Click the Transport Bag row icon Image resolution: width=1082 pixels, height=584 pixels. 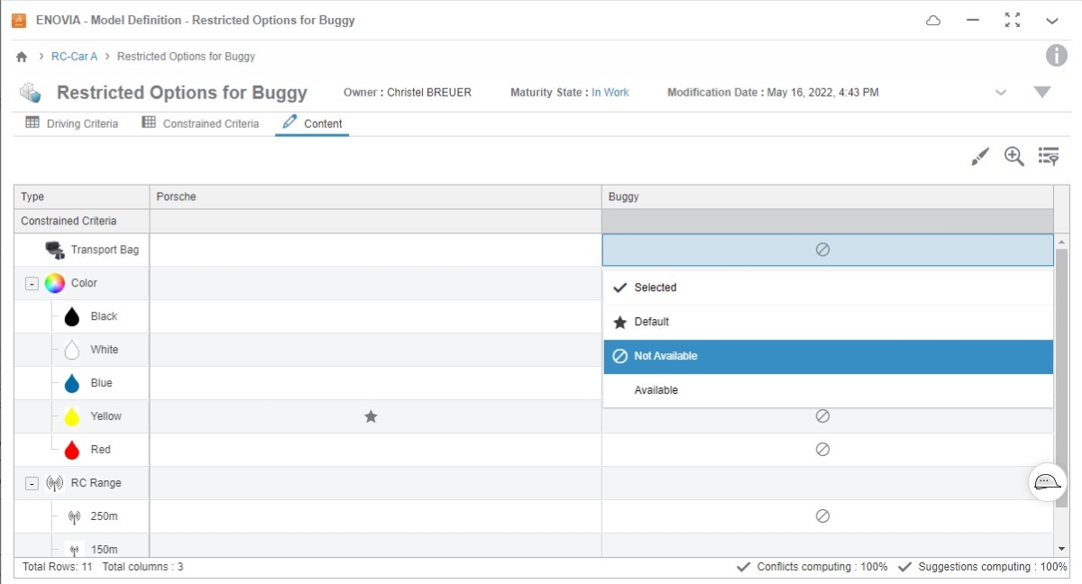(54, 250)
